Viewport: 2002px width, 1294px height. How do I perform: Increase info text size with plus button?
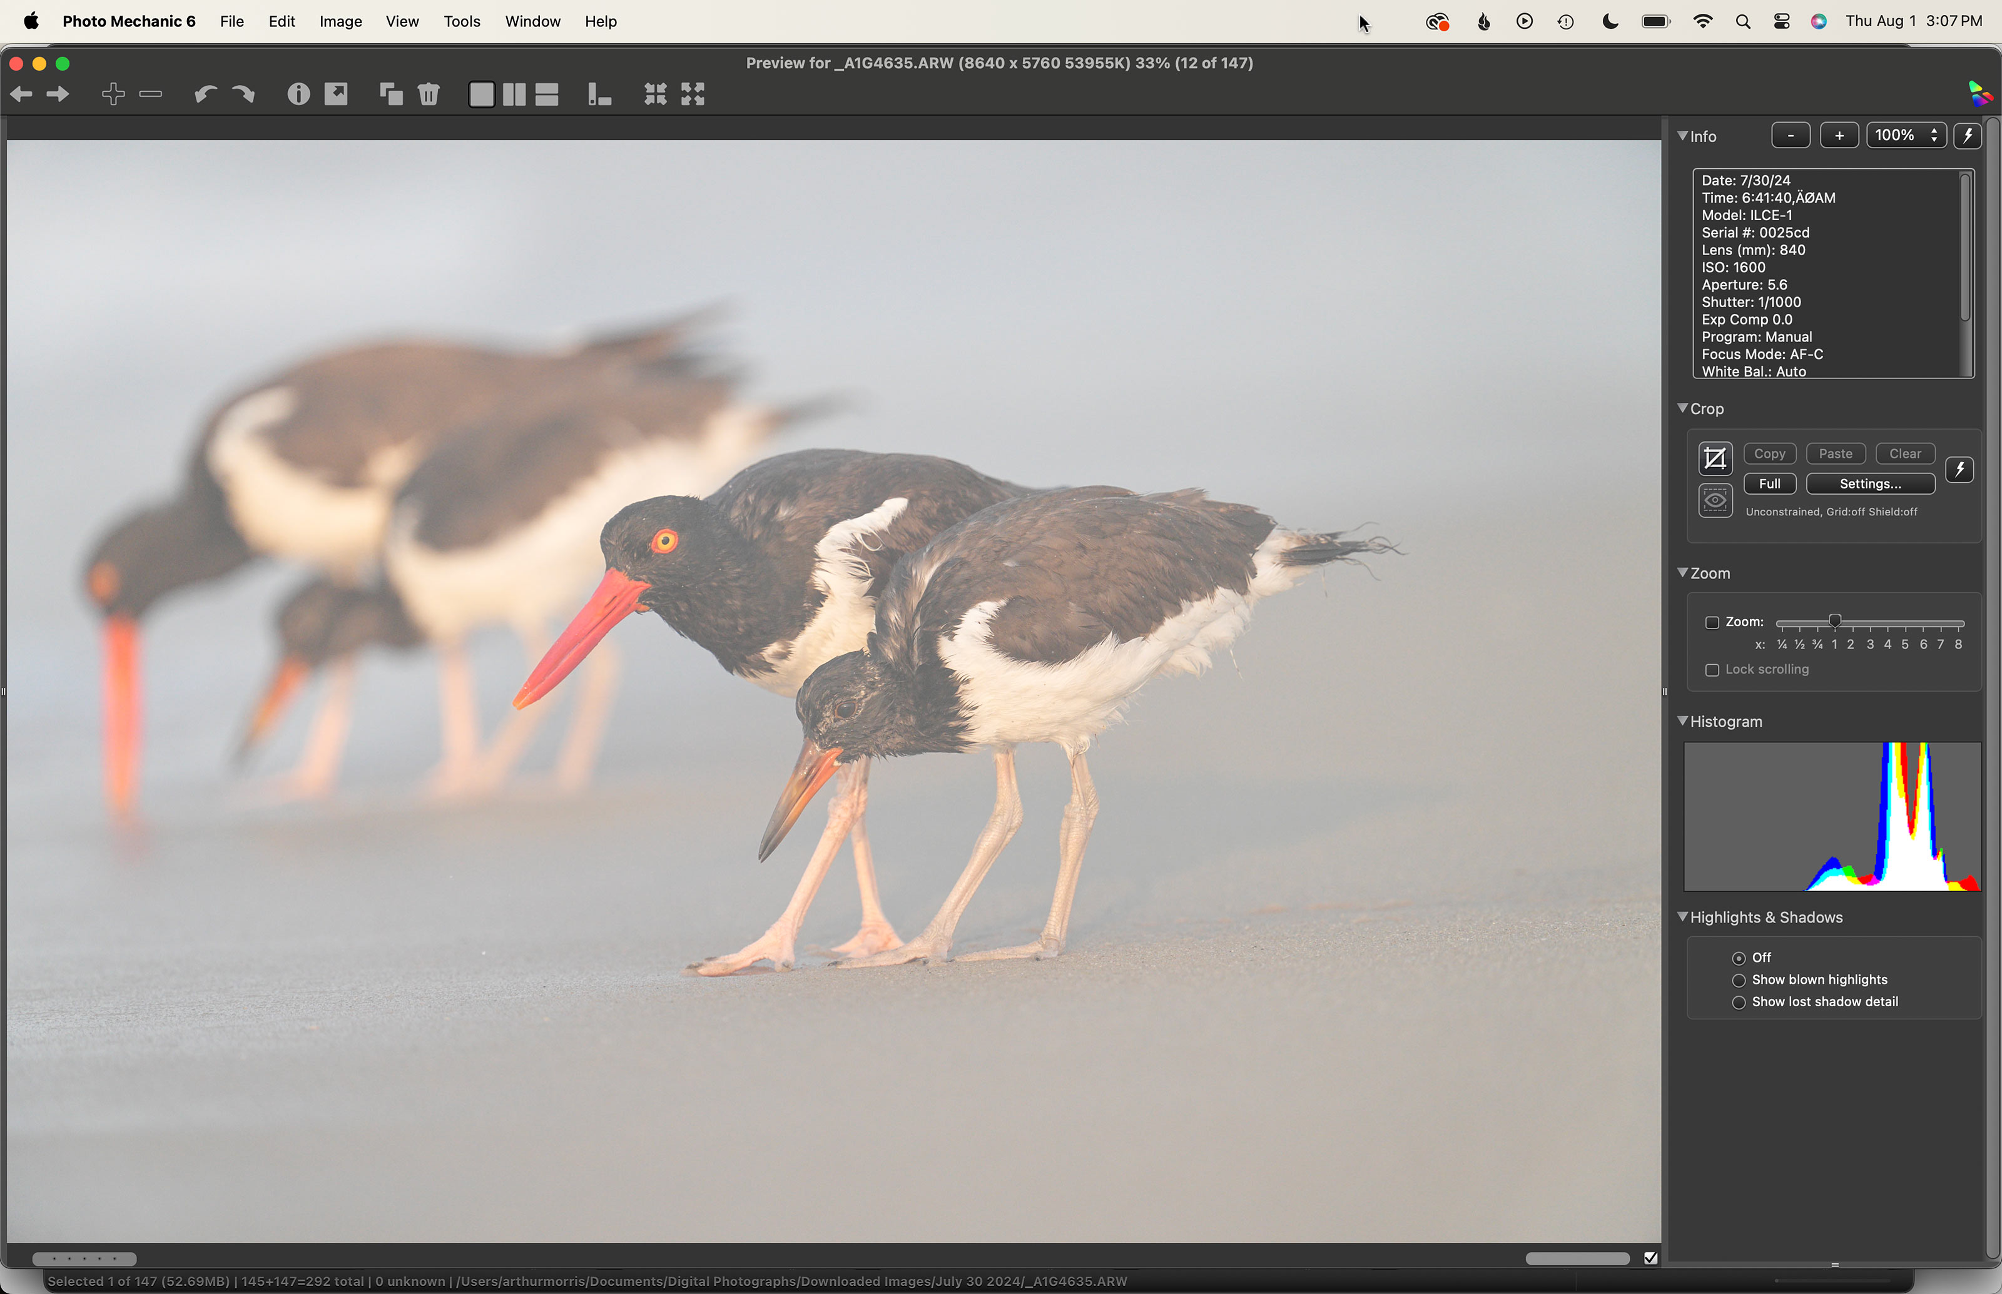coord(1839,135)
